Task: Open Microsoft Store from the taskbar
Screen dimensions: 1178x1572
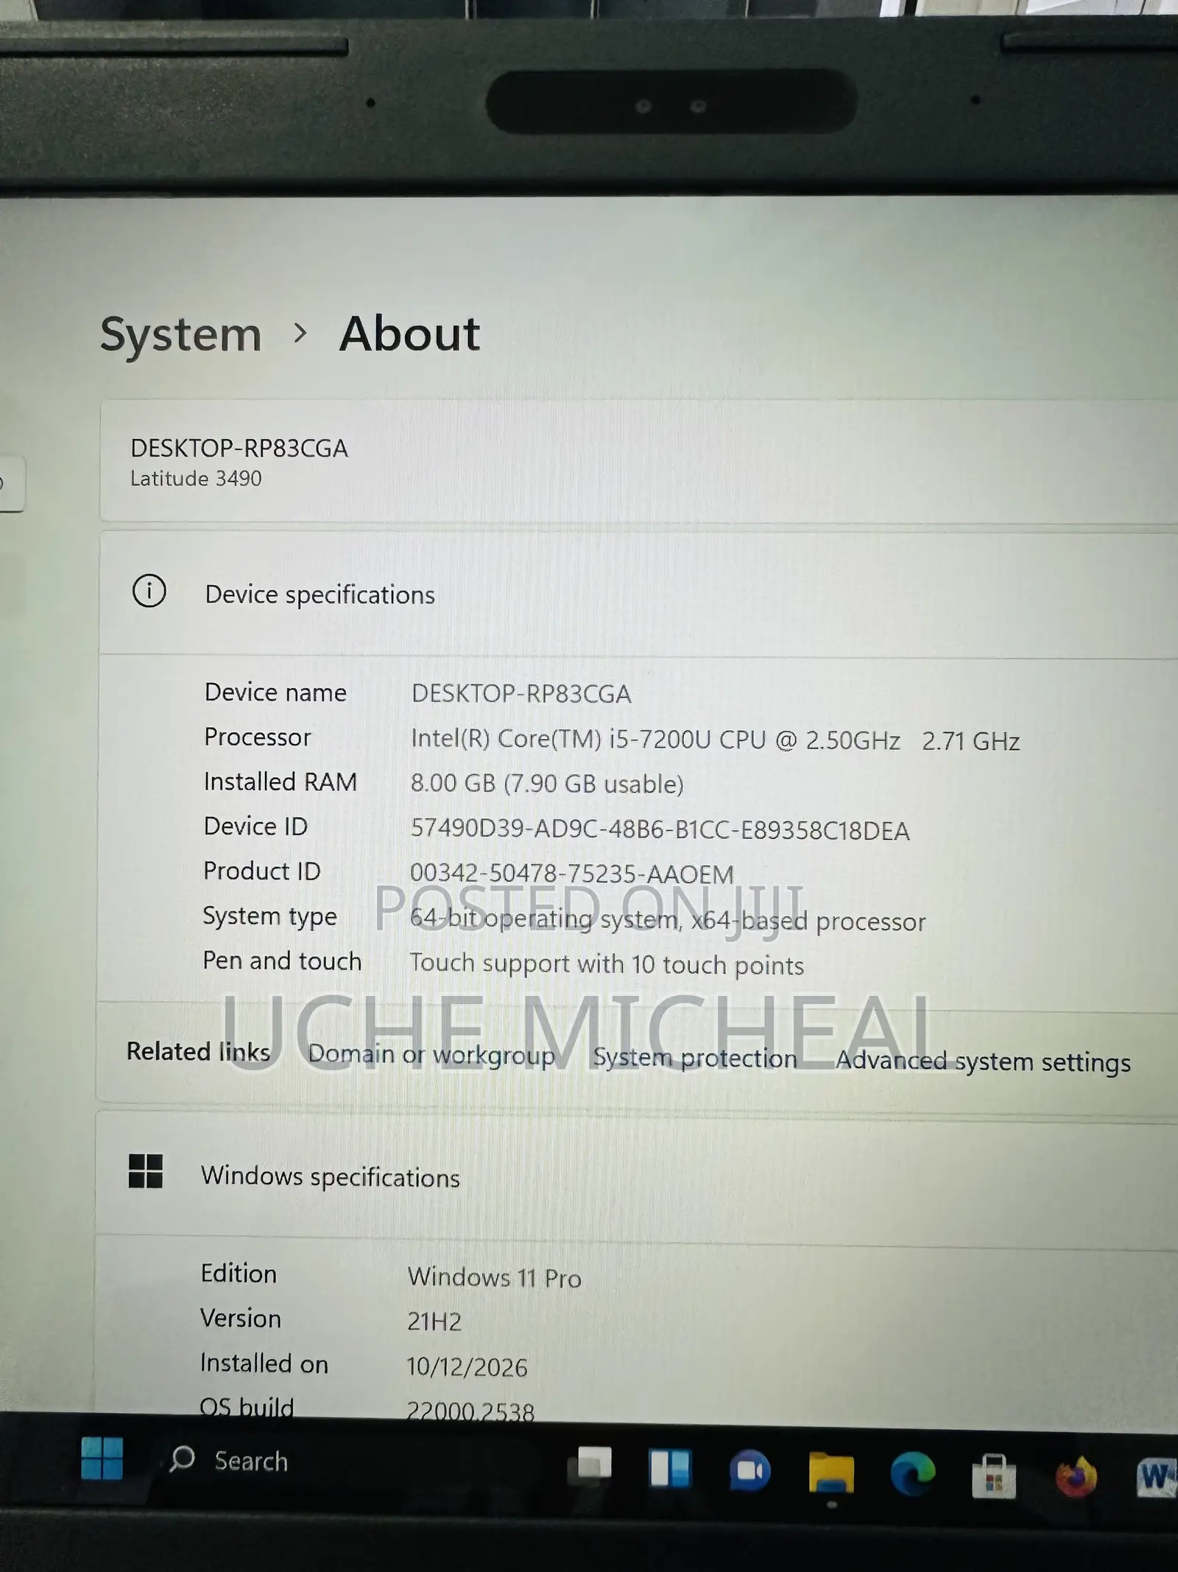Action: pos(993,1475)
